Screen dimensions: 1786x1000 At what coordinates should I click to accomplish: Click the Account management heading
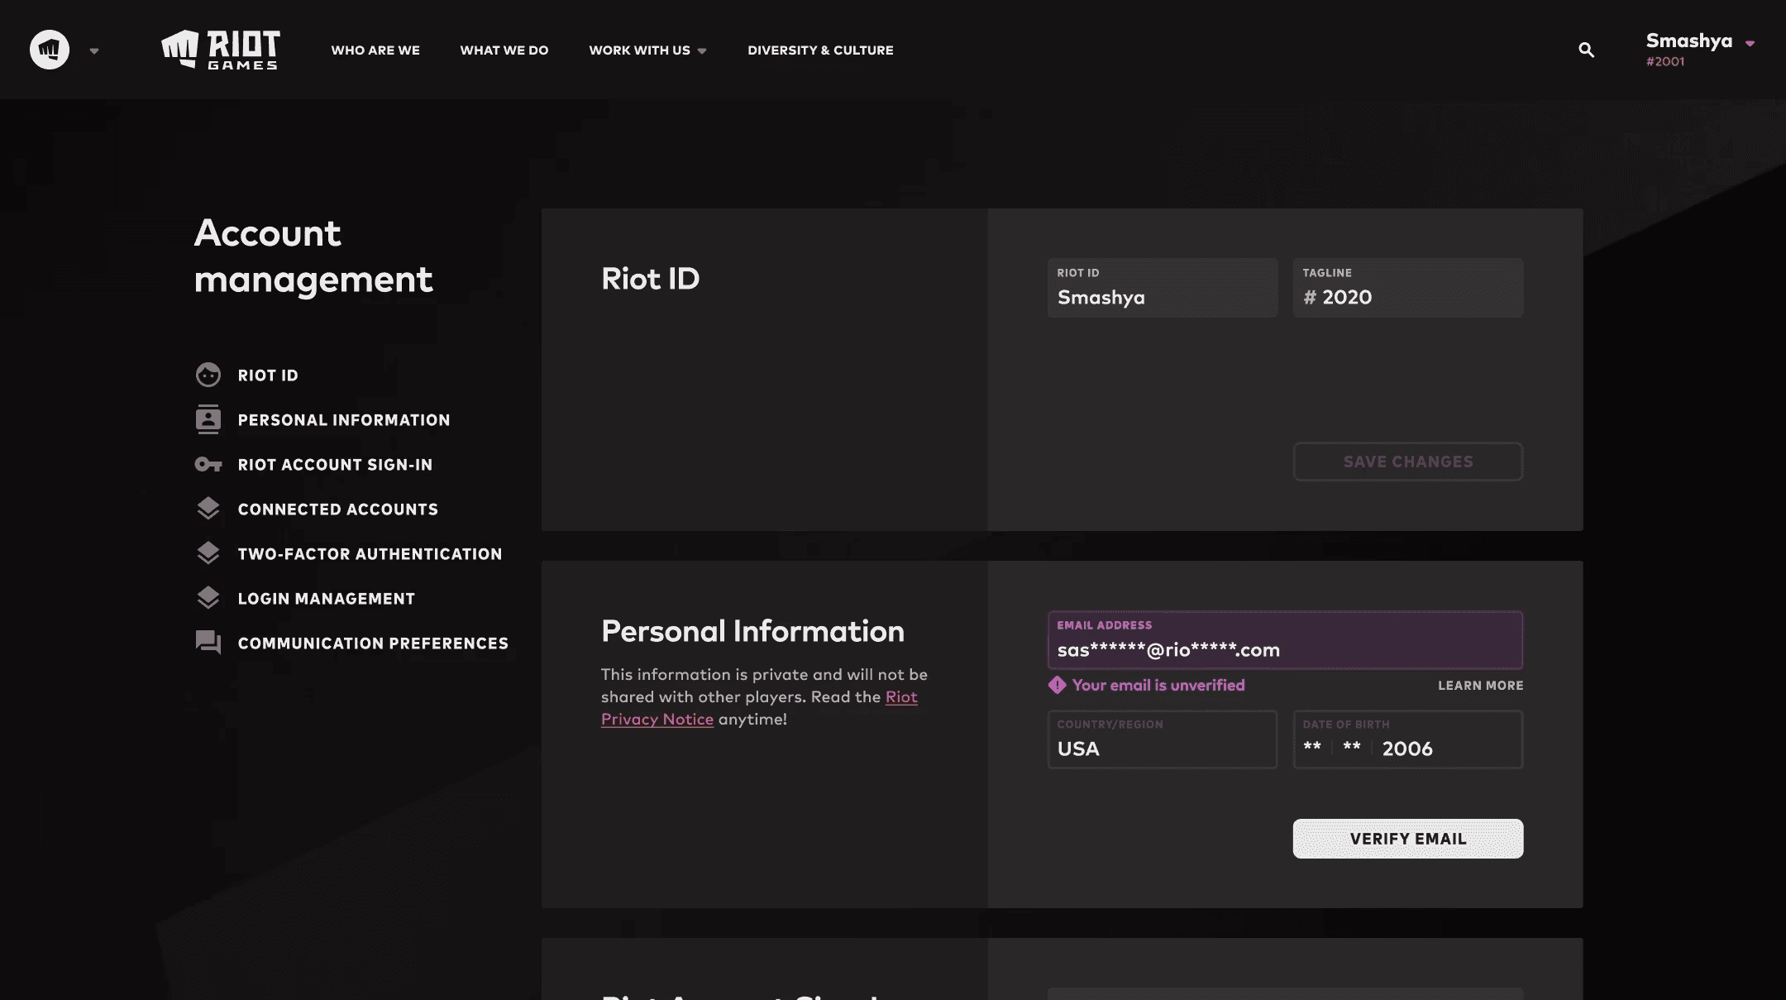click(x=313, y=256)
